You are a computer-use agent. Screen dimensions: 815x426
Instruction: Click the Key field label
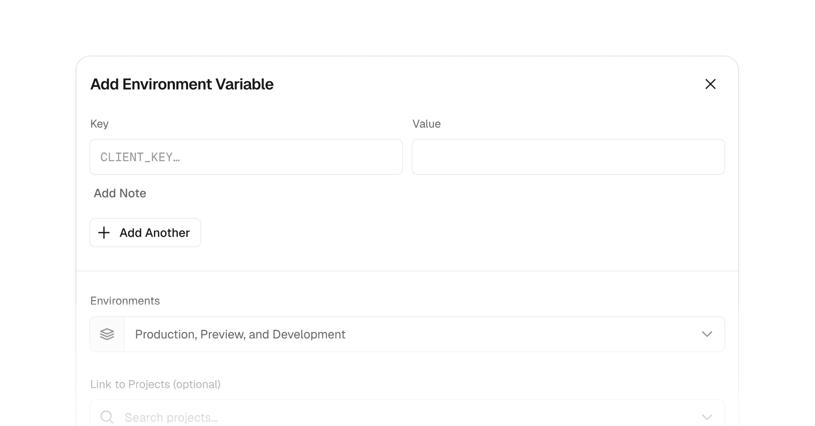coord(99,124)
